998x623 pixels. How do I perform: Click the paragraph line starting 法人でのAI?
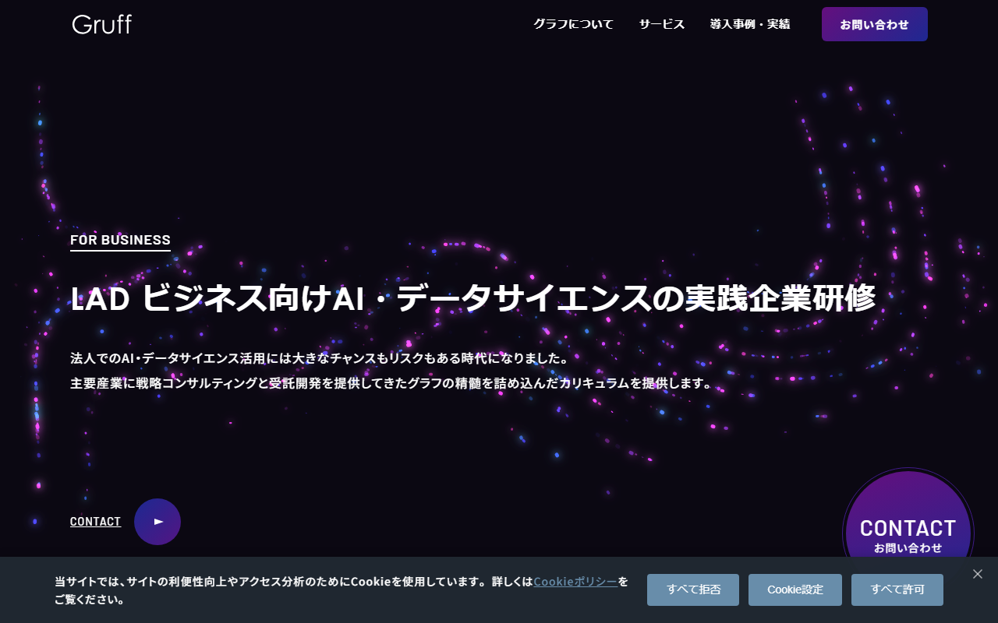pos(320,358)
